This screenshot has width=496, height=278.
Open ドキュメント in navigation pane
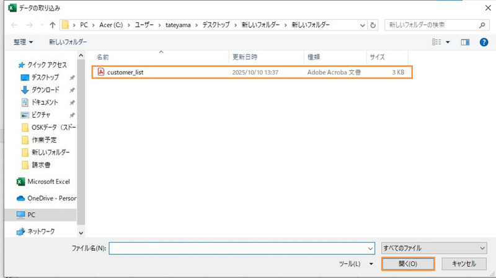[x=45, y=102]
